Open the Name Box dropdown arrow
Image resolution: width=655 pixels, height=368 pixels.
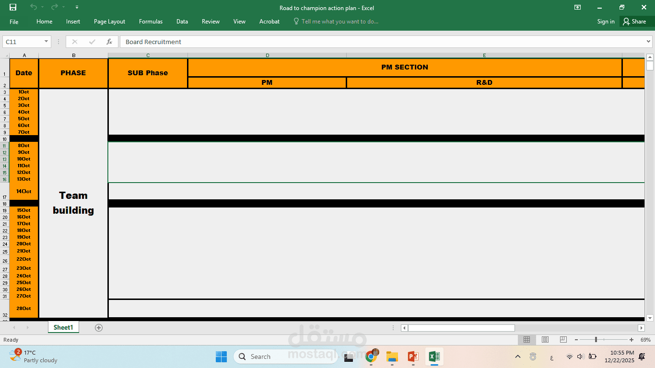pyautogui.click(x=46, y=42)
